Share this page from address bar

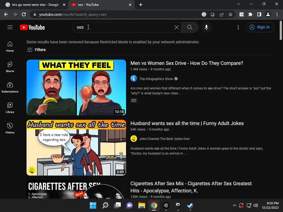tap(222, 14)
